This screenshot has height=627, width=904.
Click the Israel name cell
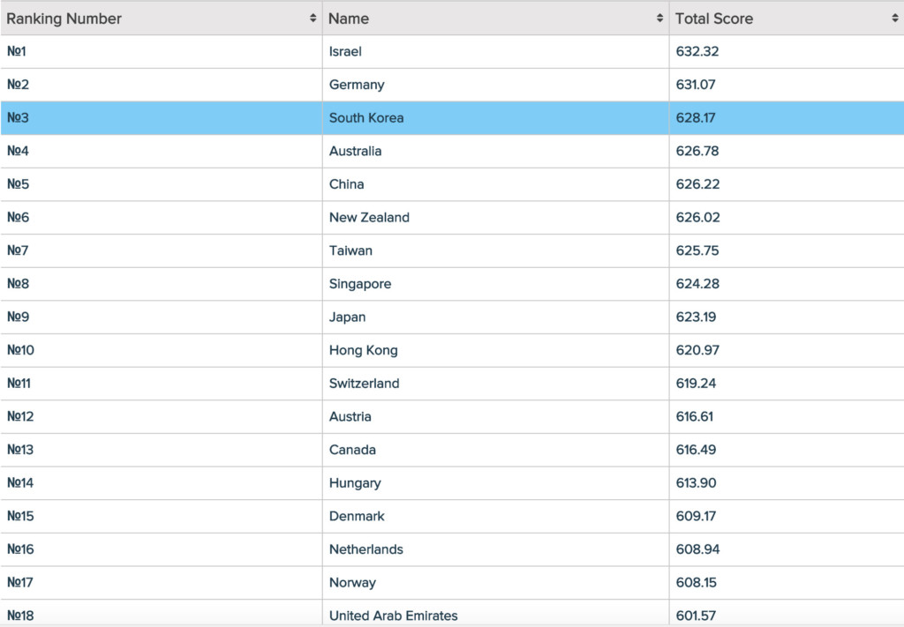click(x=345, y=52)
